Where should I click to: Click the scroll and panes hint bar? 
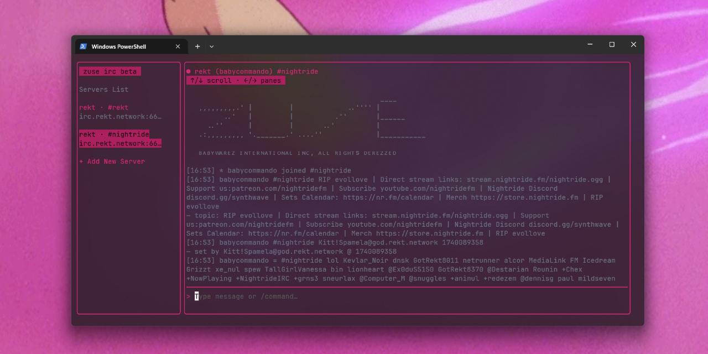point(236,81)
